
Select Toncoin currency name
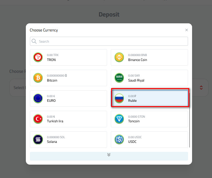click(134, 121)
